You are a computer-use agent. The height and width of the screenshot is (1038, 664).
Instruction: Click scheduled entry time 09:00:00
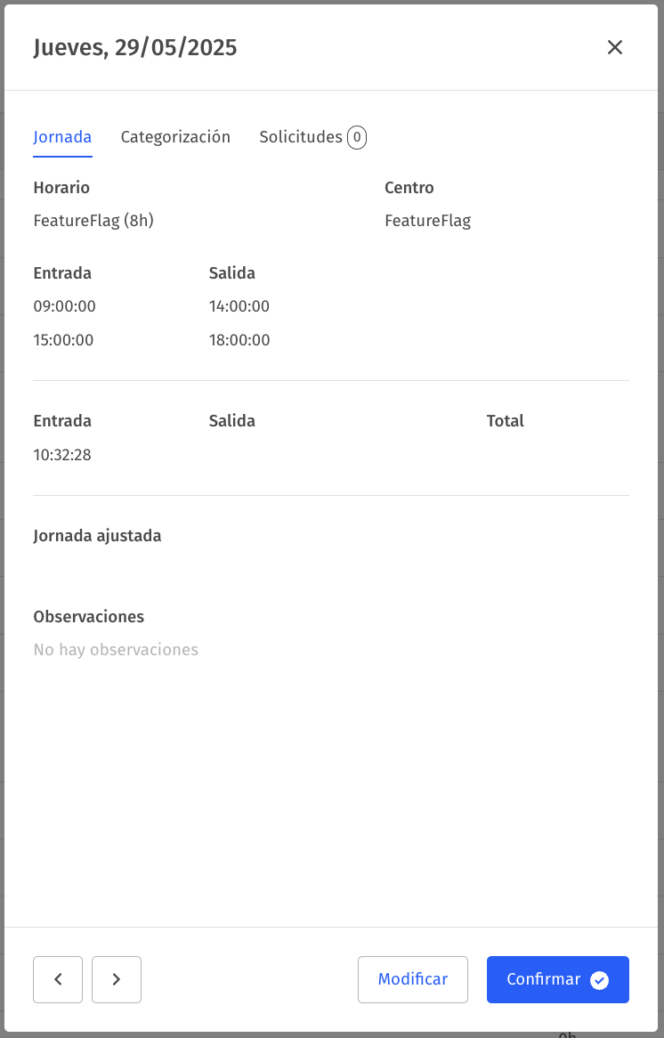(x=64, y=306)
